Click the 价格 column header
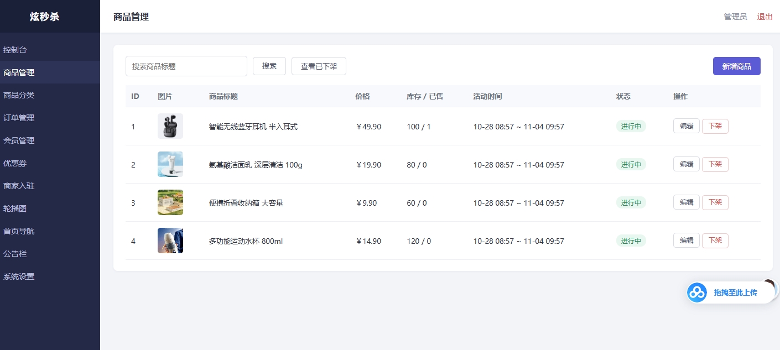 pyautogui.click(x=362, y=96)
